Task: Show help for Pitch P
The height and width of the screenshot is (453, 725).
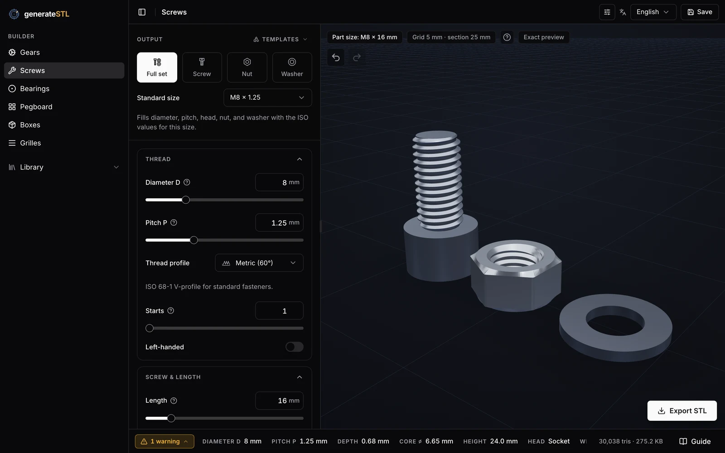Action: 174,222
